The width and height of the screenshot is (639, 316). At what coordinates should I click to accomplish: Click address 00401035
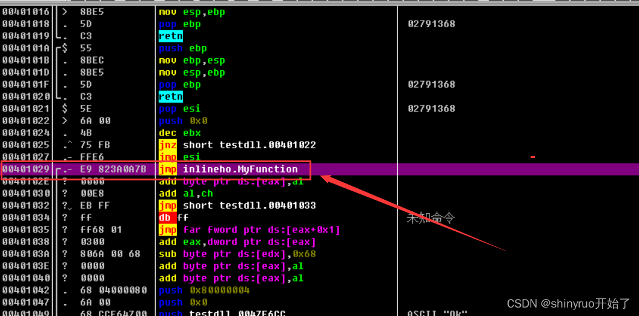pos(26,230)
